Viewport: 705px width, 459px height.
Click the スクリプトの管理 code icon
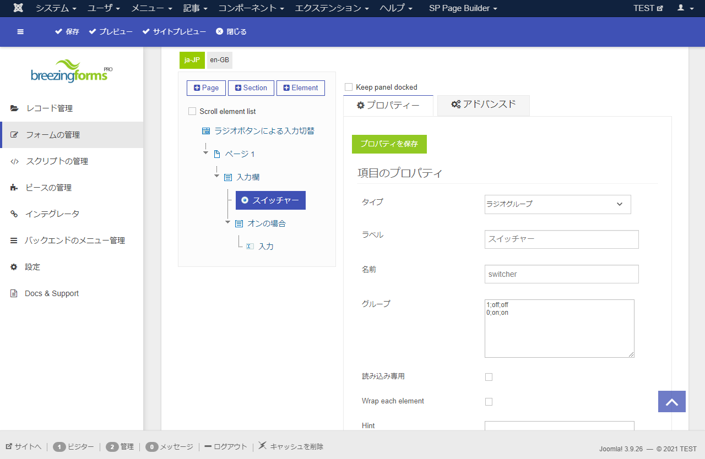[14, 161]
